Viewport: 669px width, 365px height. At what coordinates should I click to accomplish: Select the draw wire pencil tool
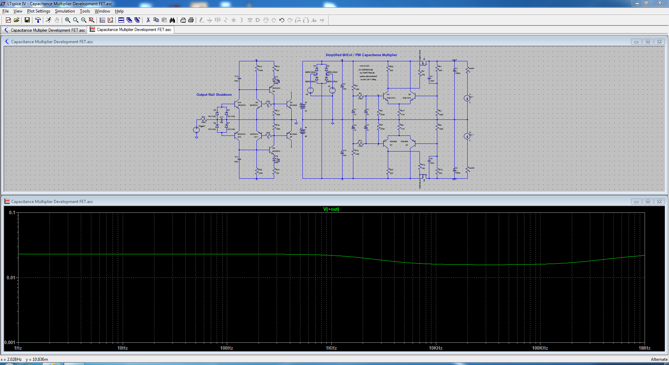[x=202, y=20]
